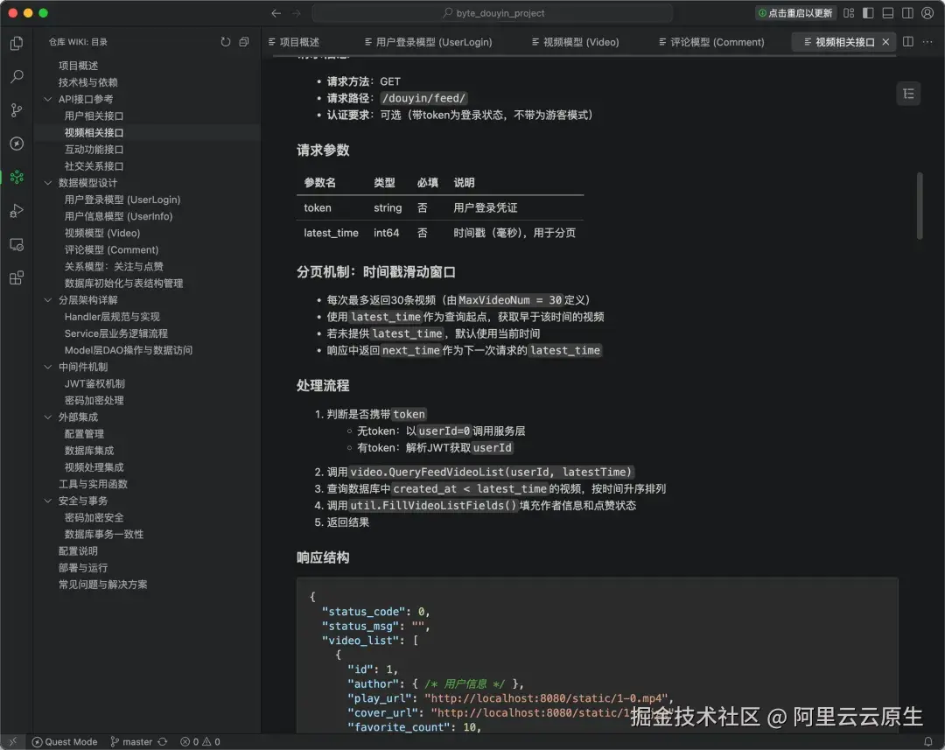
Task: Switch to 用户登录模型 (UserLogin) tab
Action: pos(429,42)
